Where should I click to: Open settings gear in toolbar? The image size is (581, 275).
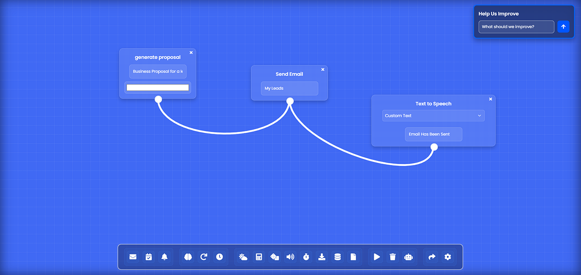(x=448, y=257)
